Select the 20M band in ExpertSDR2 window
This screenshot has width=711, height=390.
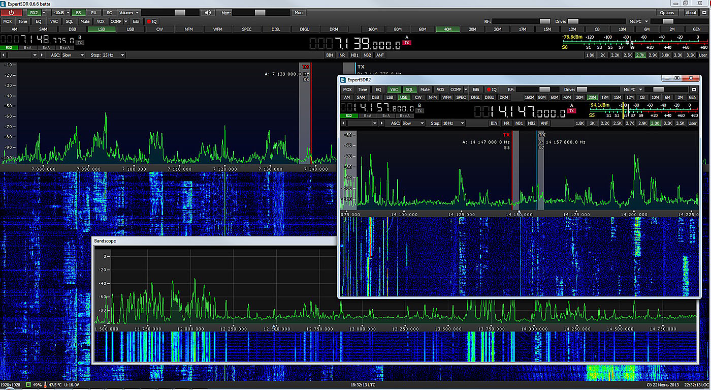click(592, 97)
